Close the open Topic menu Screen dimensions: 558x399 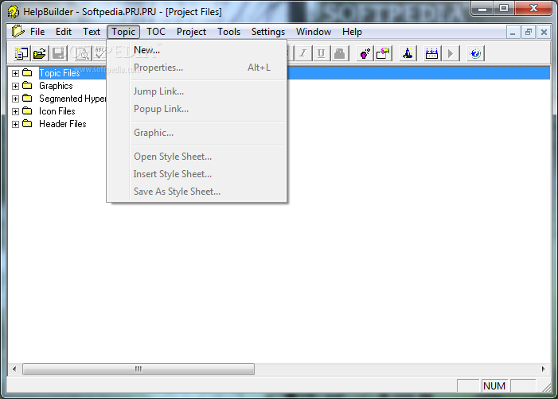(123, 32)
